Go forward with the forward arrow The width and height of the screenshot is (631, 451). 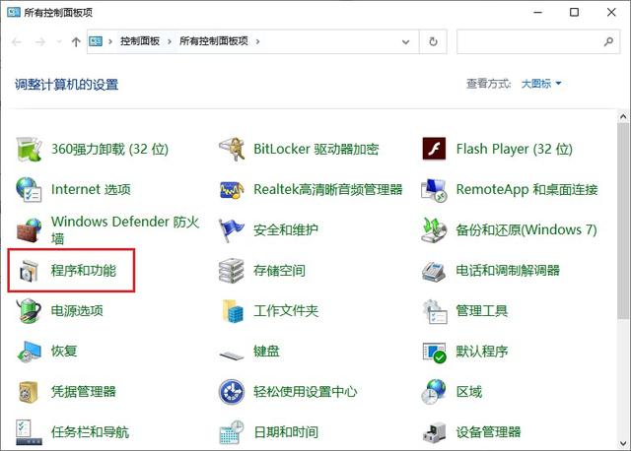click(40, 41)
